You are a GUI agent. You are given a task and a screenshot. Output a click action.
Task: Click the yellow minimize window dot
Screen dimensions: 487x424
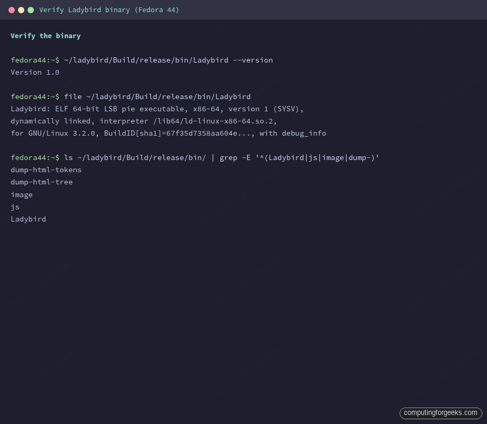click(x=21, y=10)
